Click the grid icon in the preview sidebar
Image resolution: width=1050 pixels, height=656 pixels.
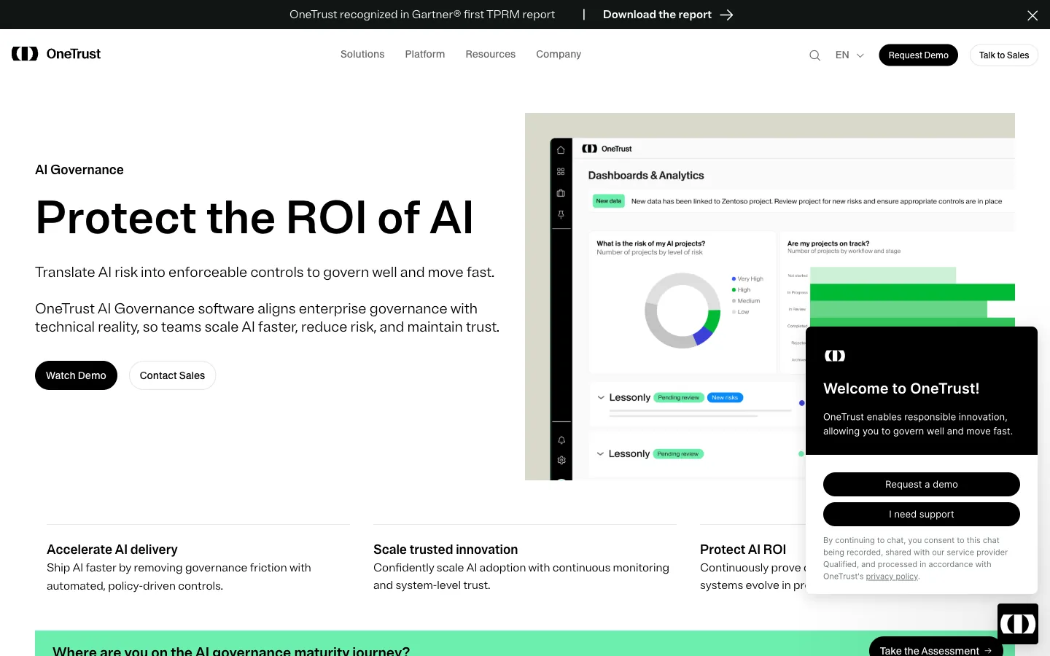click(561, 171)
